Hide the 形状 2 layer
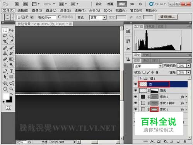Image resolution: width=193 pixels, height=145 pixels. pos(135,97)
